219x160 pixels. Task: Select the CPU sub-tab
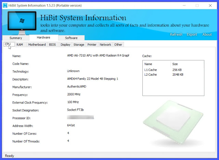9,44
